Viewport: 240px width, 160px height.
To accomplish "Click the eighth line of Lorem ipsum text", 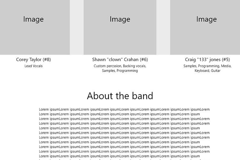I will pyautogui.click(x=119, y=142).
